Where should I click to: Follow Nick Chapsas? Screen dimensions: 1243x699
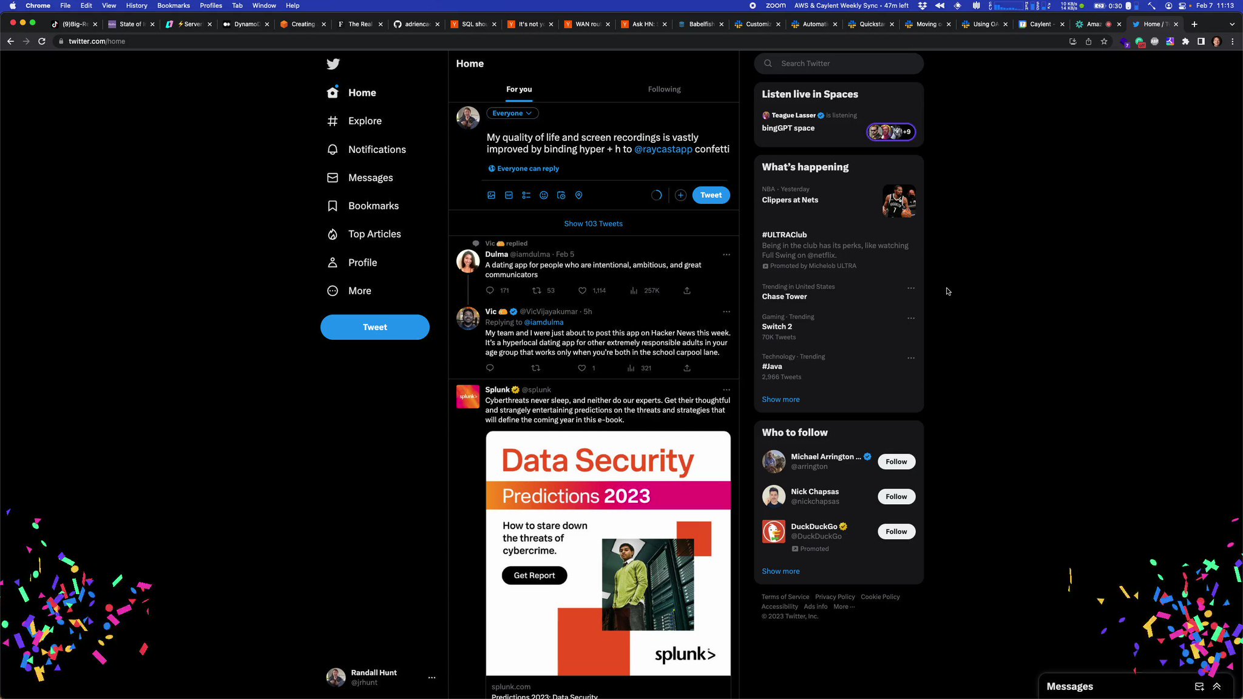click(896, 497)
